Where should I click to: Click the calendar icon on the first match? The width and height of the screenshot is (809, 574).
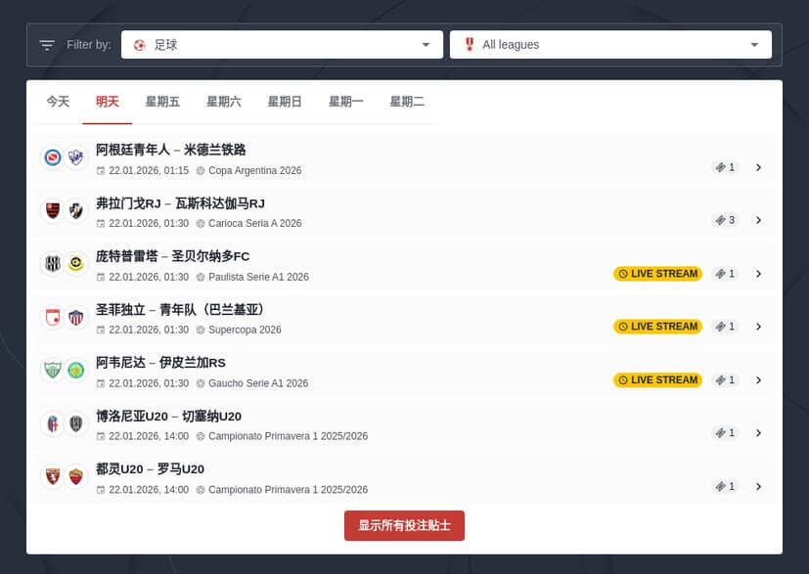[x=102, y=170]
